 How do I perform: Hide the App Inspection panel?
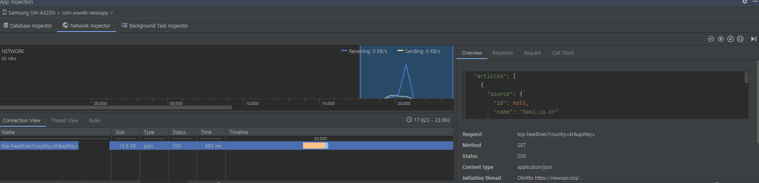(755, 2)
